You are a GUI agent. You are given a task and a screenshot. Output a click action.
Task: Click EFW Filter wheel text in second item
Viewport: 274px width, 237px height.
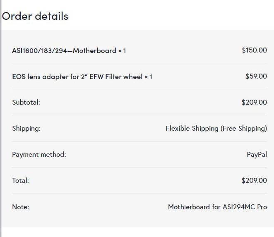[116, 77]
